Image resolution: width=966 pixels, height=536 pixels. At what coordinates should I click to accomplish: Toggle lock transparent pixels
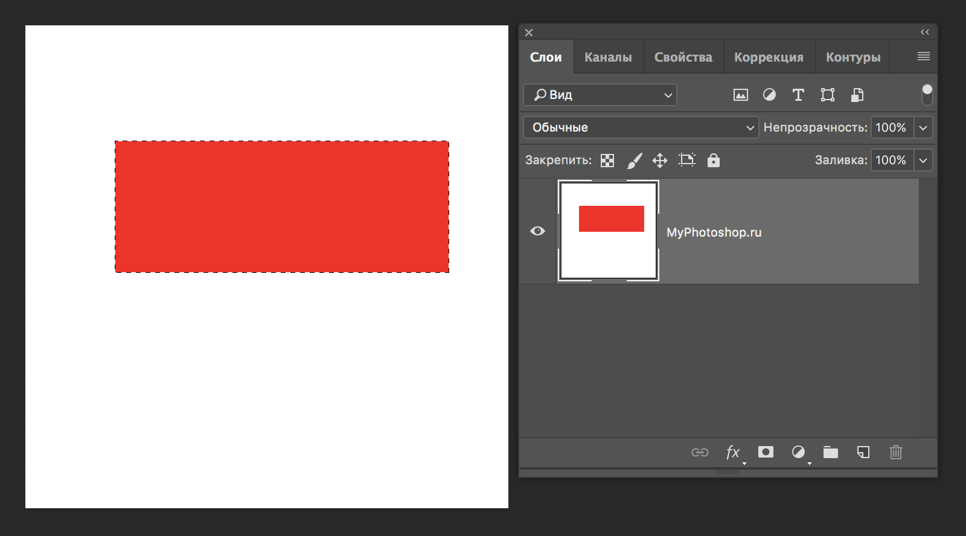(607, 161)
